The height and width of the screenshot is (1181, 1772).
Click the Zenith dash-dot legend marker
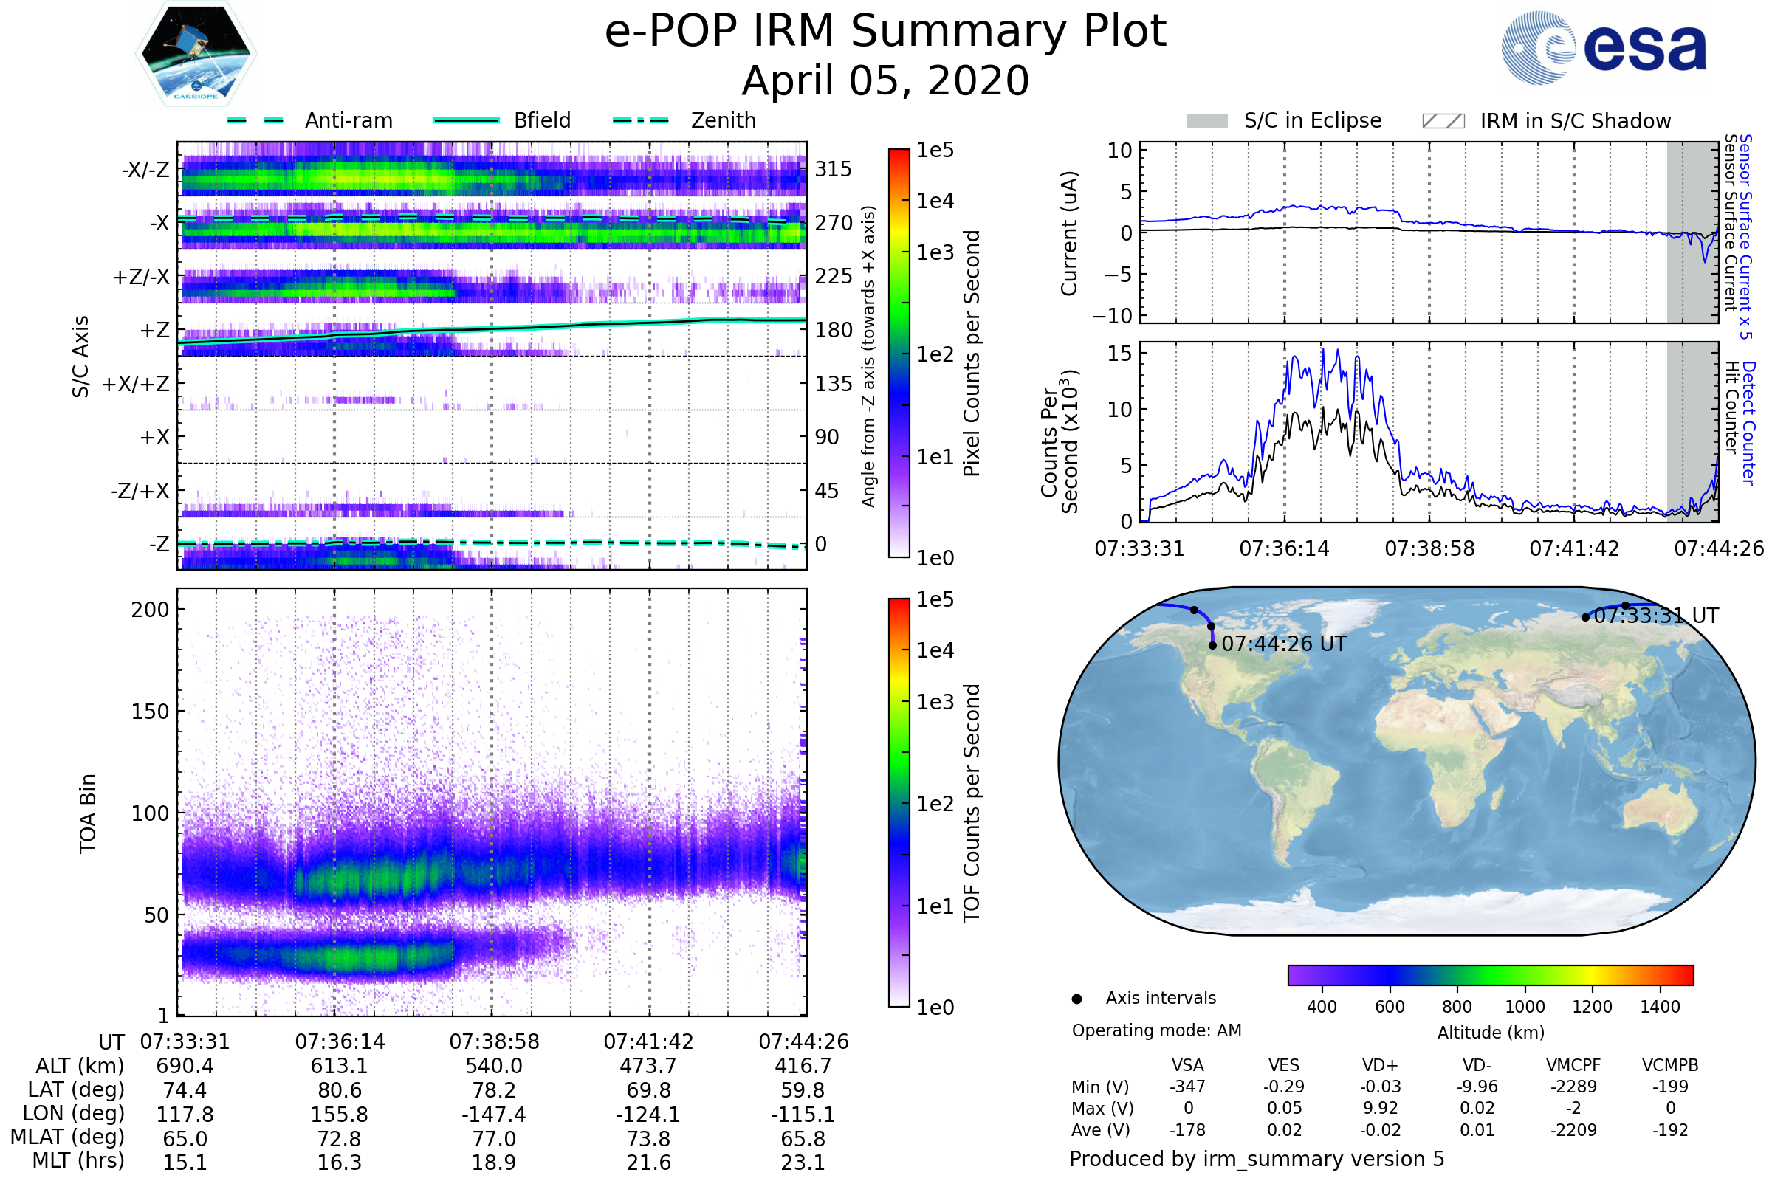pos(640,120)
